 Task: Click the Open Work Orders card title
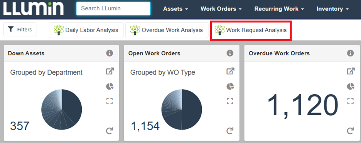click(x=154, y=53)
